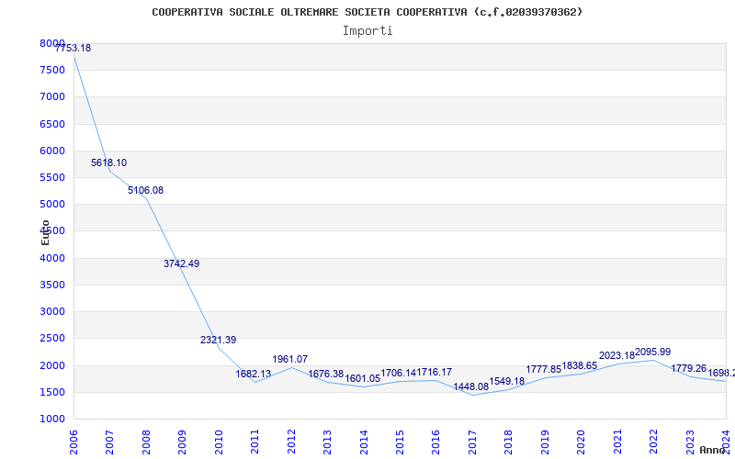Click the x-axis year 2012
This screenshot has height=459, width=735.
pyautogui.click(x=291, y=442)
